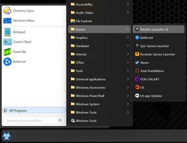The height and width of the screenshot is (143, 187).
Task: Click the Windows PowerShell text
Action: tap(90, 96)
